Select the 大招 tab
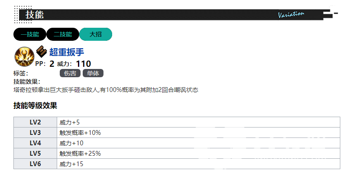Screen dimensions: 352x180 [96, 34]
